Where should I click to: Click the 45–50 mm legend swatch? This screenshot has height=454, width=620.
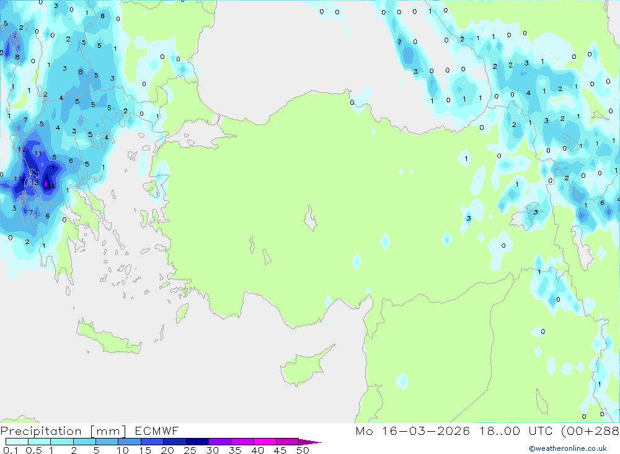coord(287,442)
